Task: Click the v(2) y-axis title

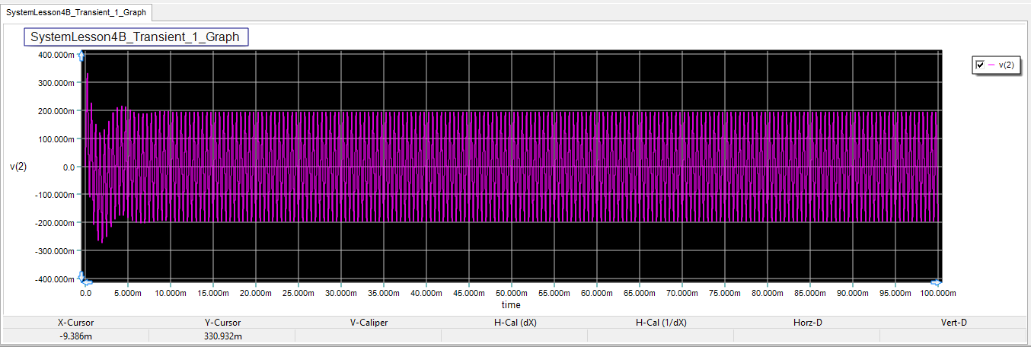Action: coord(18,167)
